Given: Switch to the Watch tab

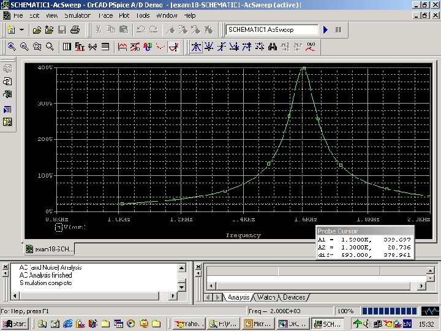Looking at the screenshot, I should [x=266, y=297].
